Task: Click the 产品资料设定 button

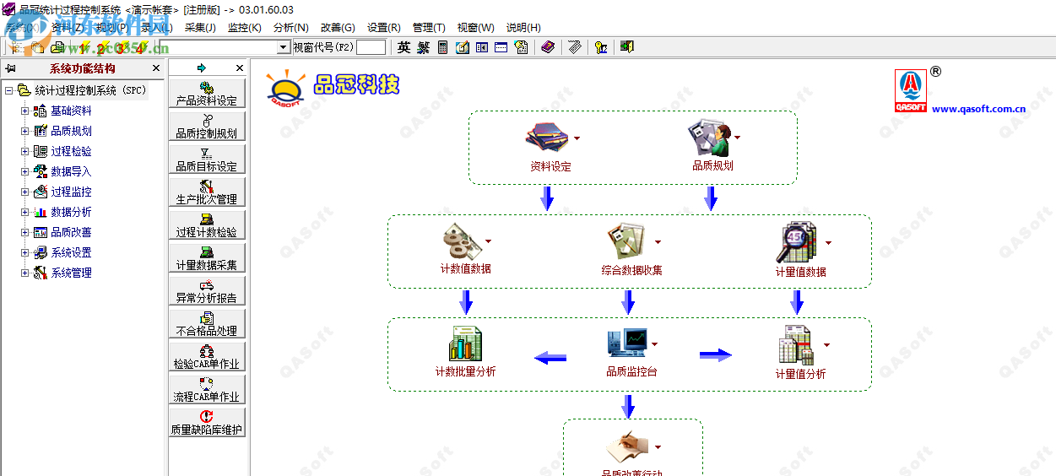Action: 207,93
